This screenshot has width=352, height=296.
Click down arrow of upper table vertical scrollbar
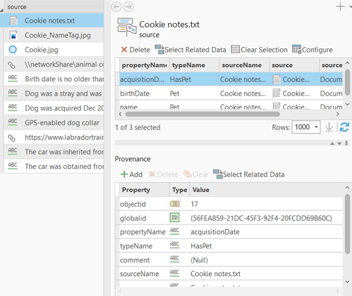point(347,104)
